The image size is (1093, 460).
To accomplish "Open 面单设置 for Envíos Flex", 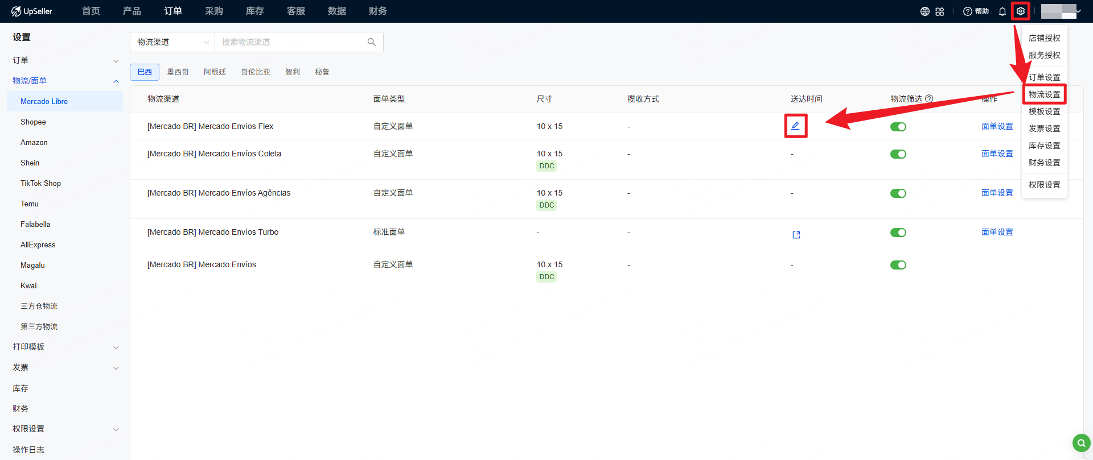I will click(x=997, y=126).
